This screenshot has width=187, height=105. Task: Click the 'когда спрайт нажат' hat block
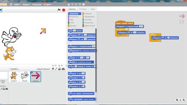(x=125, y=23)
